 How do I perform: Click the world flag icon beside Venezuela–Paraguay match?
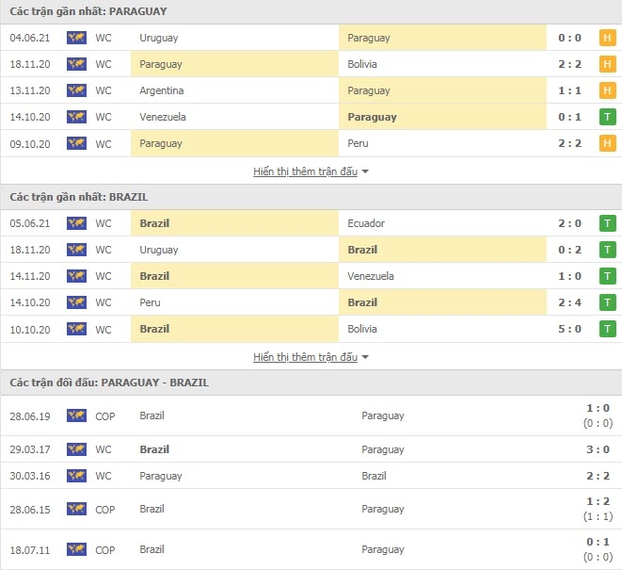click(x=76, y=117)
